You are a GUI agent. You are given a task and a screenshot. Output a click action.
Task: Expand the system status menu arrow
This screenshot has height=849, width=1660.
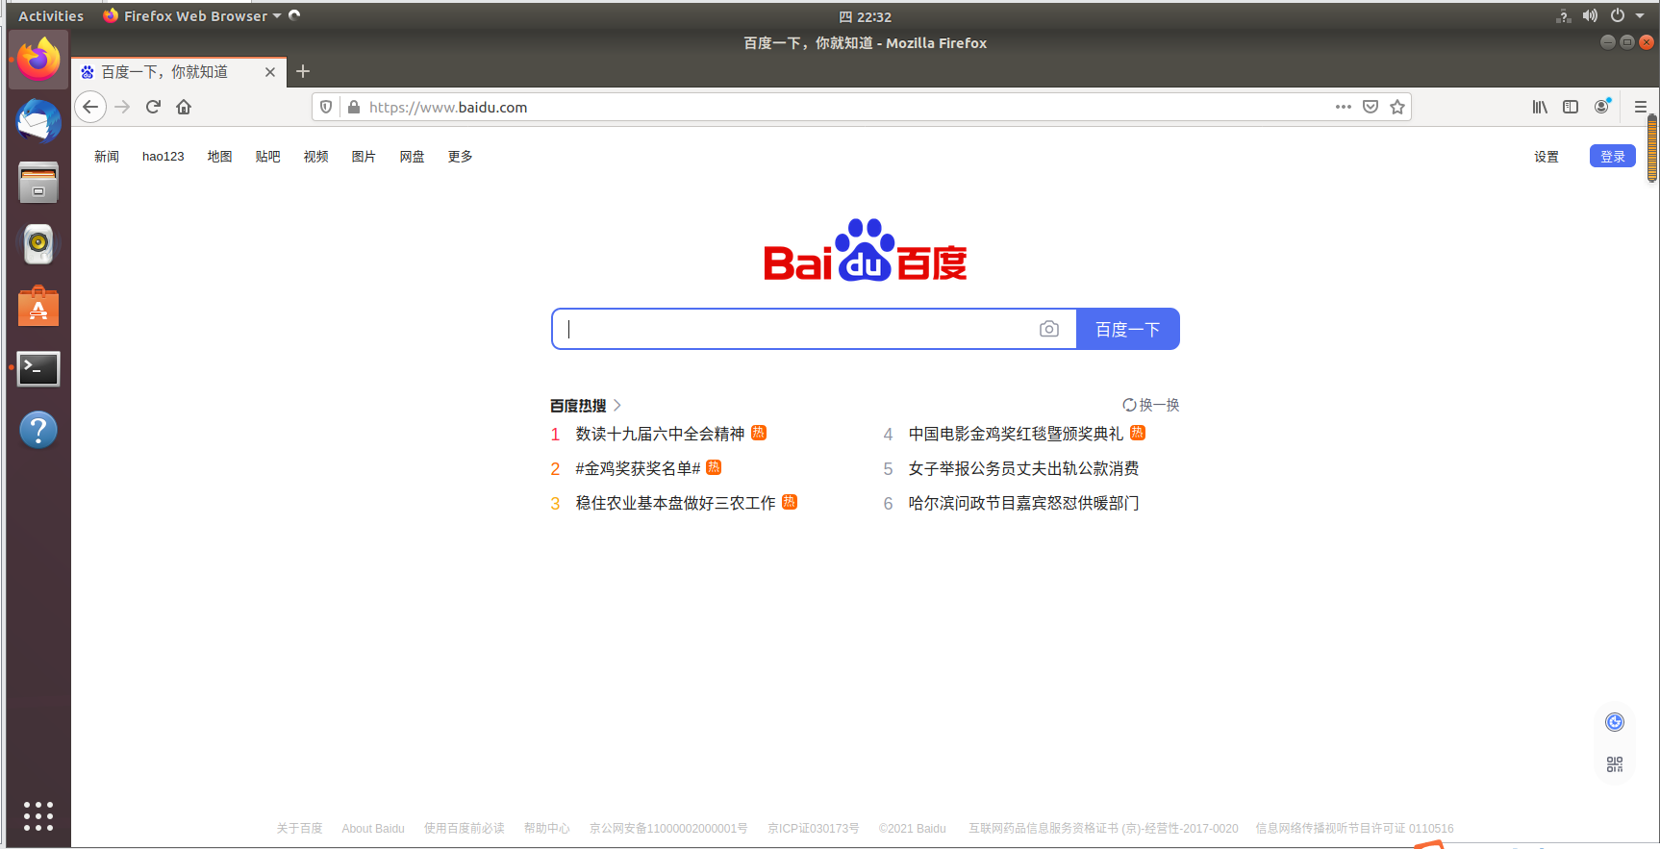point(1640,15)
